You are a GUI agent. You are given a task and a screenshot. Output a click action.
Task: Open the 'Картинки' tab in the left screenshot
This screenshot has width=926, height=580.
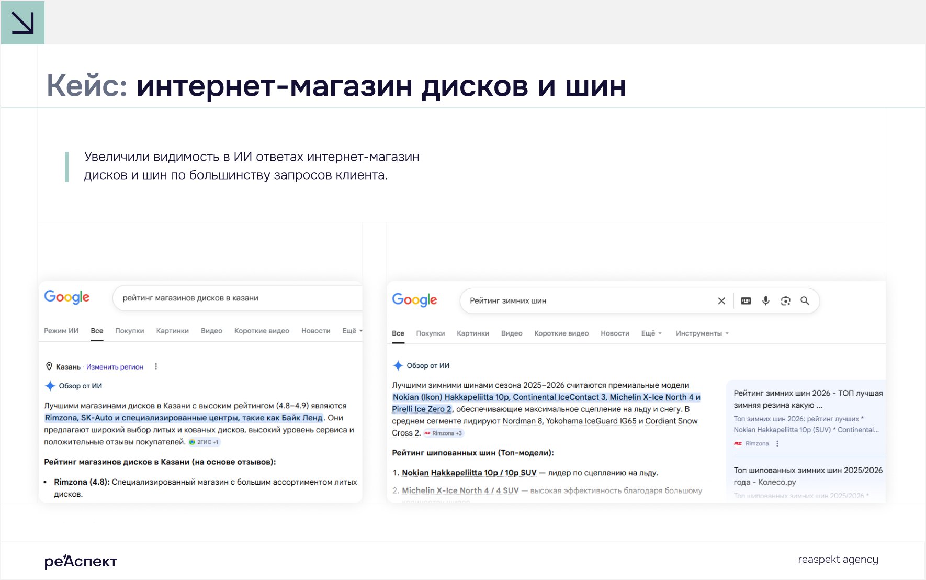coord(173,331)
